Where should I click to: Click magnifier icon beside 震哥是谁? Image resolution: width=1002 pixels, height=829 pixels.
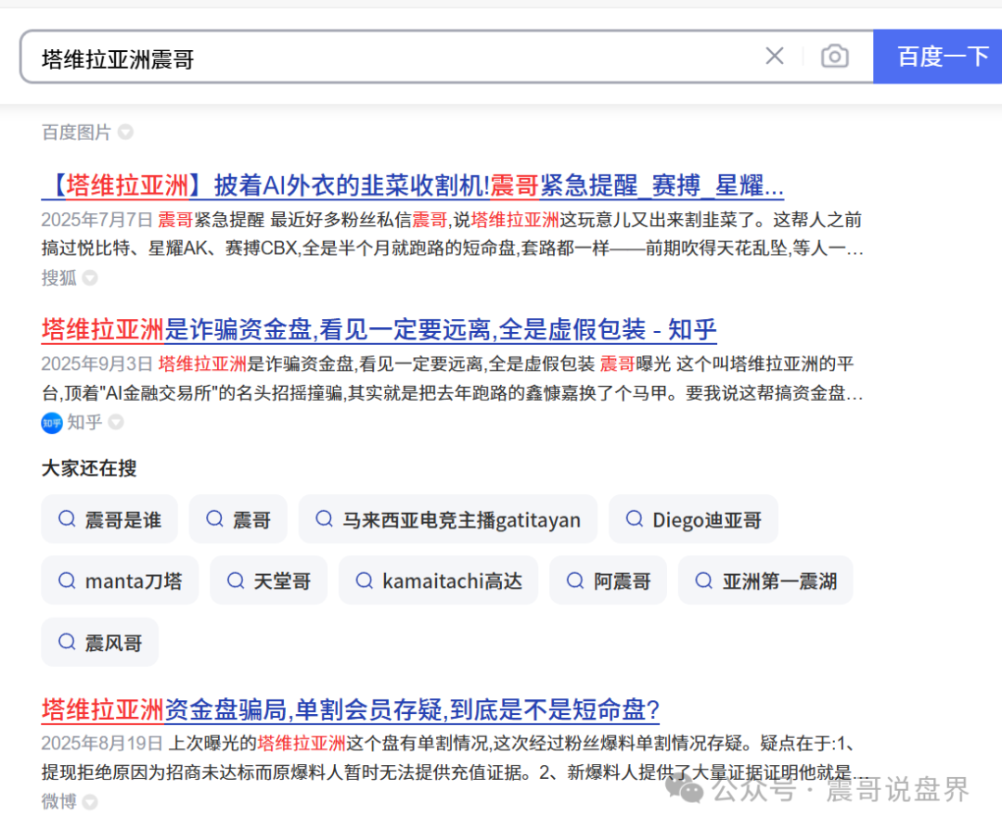pos(67,519)
